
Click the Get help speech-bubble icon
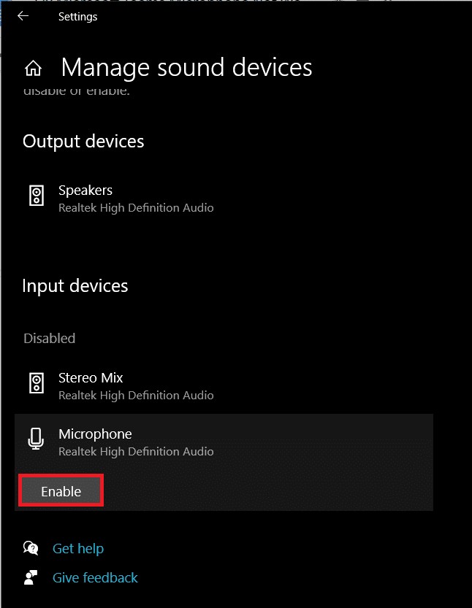point(30,548)
